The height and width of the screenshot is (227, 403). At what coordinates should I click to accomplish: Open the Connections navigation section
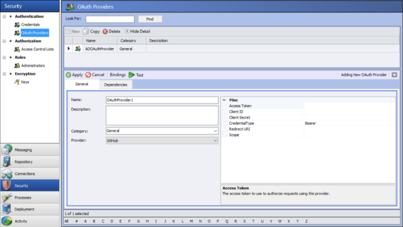[30, 174]
